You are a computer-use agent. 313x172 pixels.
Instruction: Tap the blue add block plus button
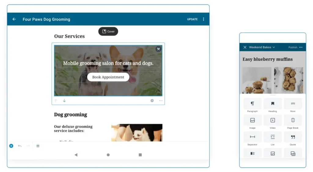pos(11,146)
